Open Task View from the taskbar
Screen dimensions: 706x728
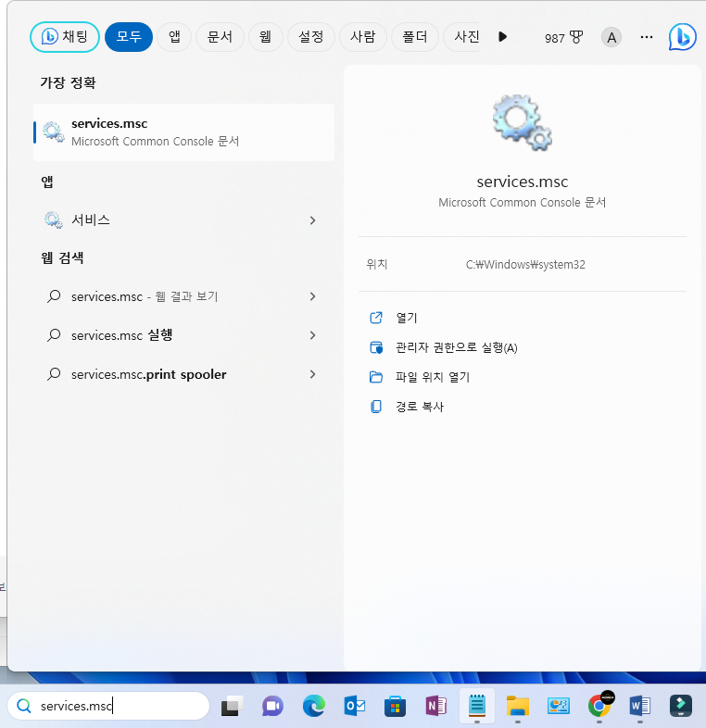tap(232, 706)
